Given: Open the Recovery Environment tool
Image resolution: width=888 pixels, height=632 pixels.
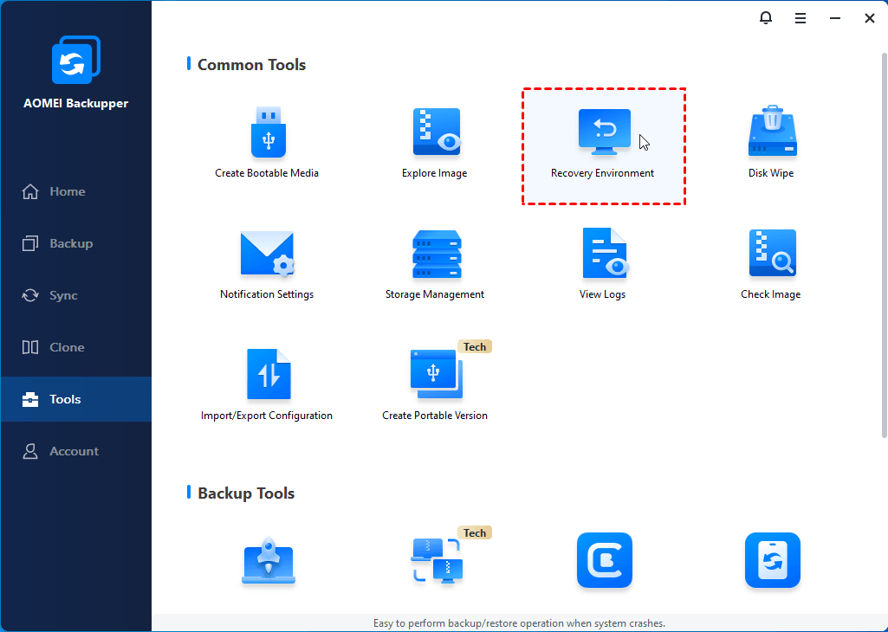Looking at the screenshot, I should (x=603, y=132).
